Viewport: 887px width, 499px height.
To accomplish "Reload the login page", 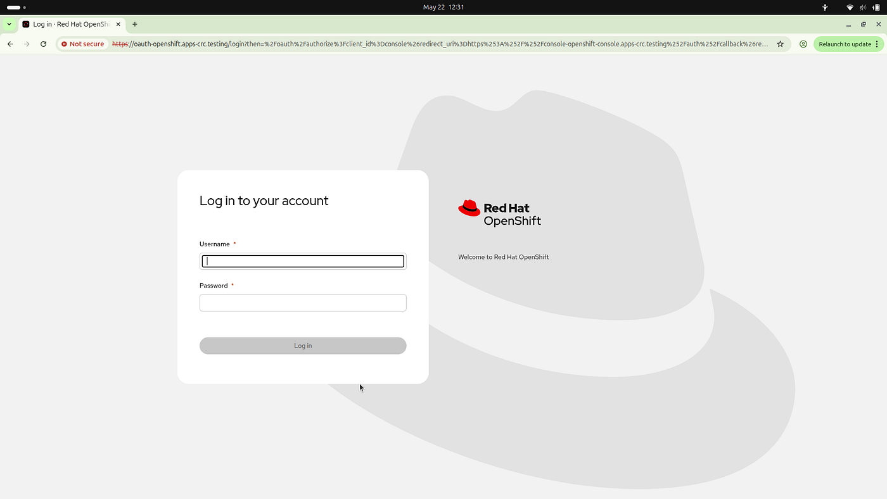I will 43,44.
